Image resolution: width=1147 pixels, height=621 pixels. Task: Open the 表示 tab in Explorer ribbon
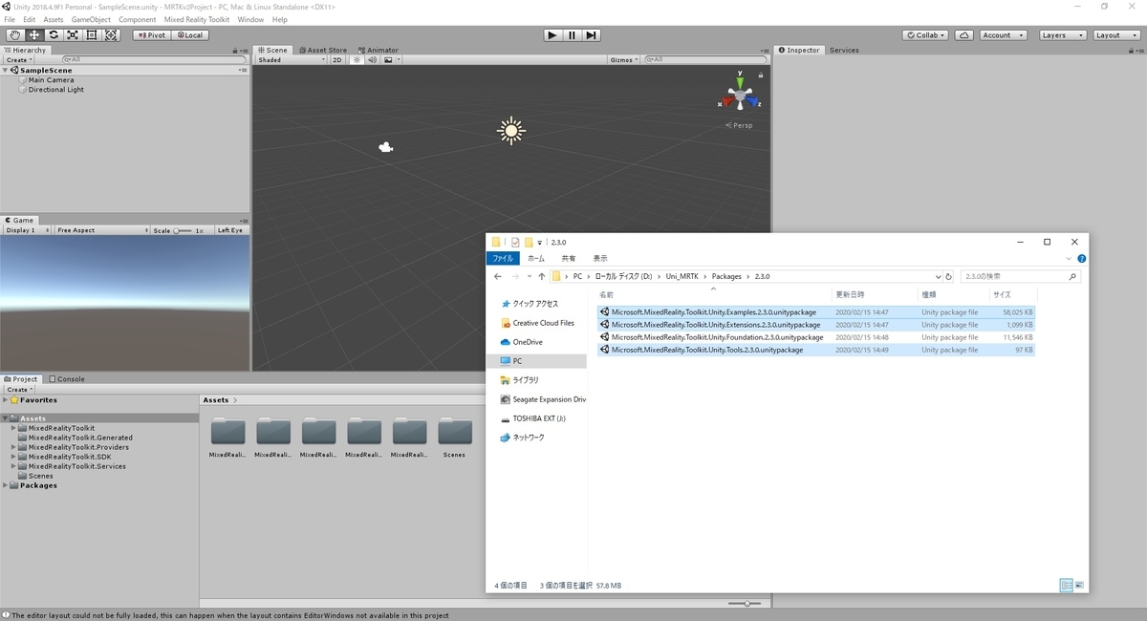[600, 258]
